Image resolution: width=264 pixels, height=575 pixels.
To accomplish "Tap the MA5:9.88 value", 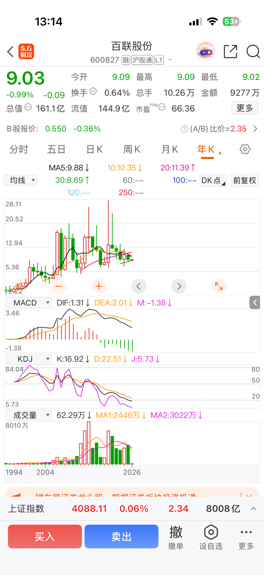I will tap(69, 168).
